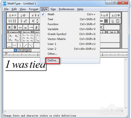The height and width of the screenshot is (118, 131).
Task: Open the Format menu
Action: [x=34, y=9]
